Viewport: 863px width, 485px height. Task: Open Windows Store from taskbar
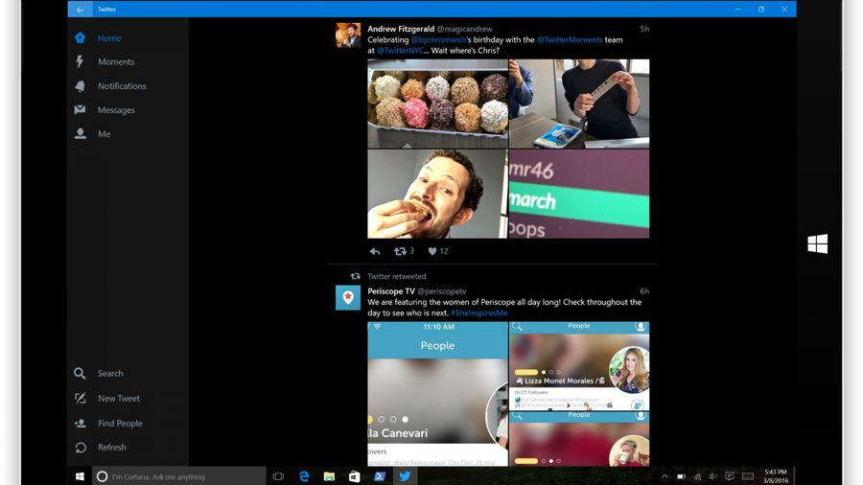[x=355, y=476]
